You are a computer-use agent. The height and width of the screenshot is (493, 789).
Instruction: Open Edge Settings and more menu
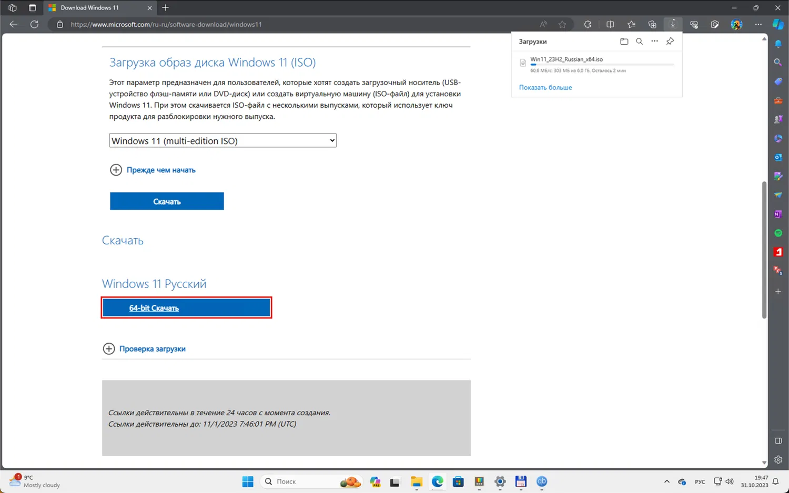pyautogui.click(x=758, y=24)
